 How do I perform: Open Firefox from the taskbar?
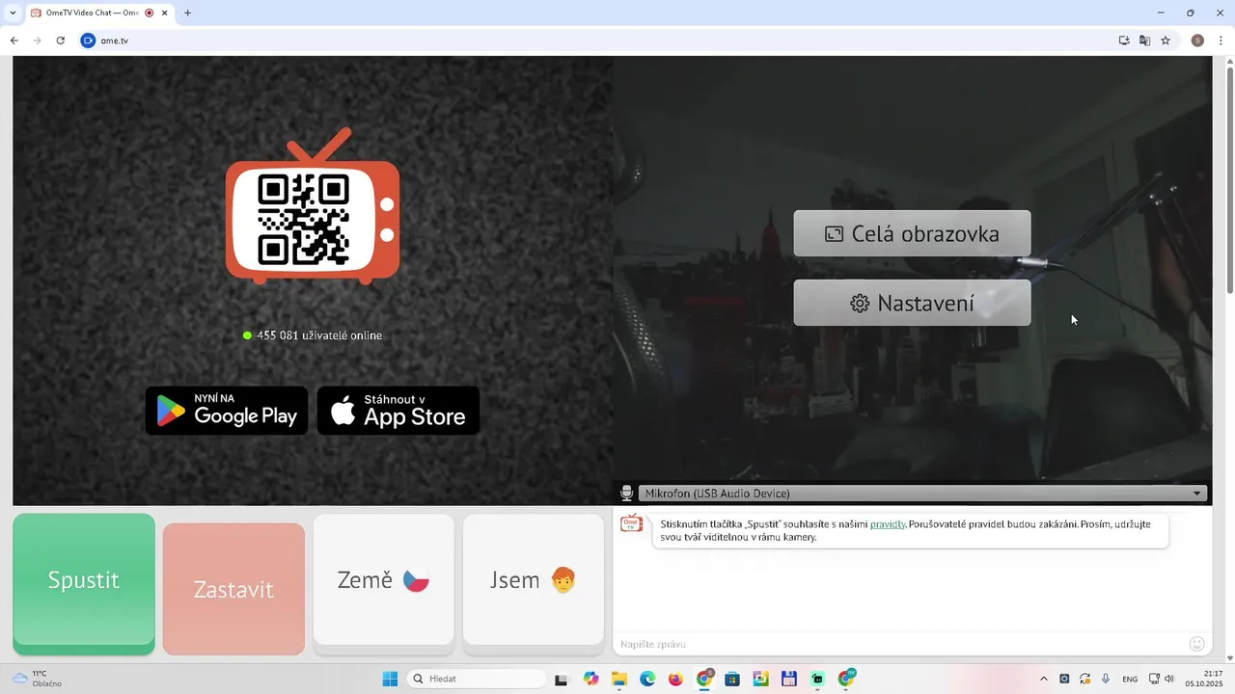coord(675,679)
